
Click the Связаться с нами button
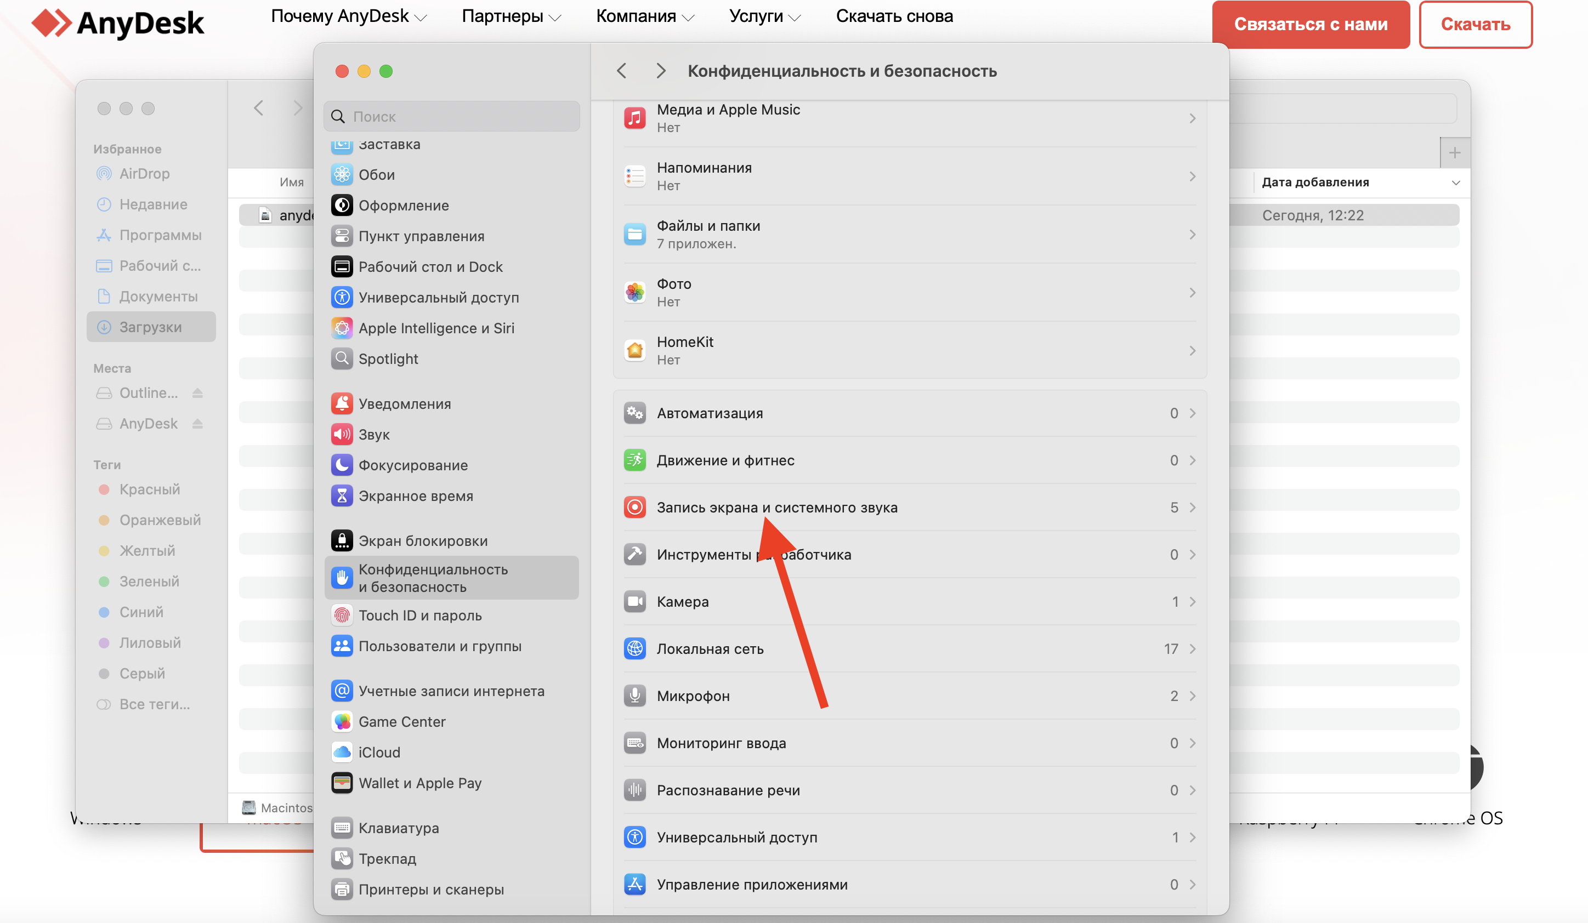pos(1311,25)
